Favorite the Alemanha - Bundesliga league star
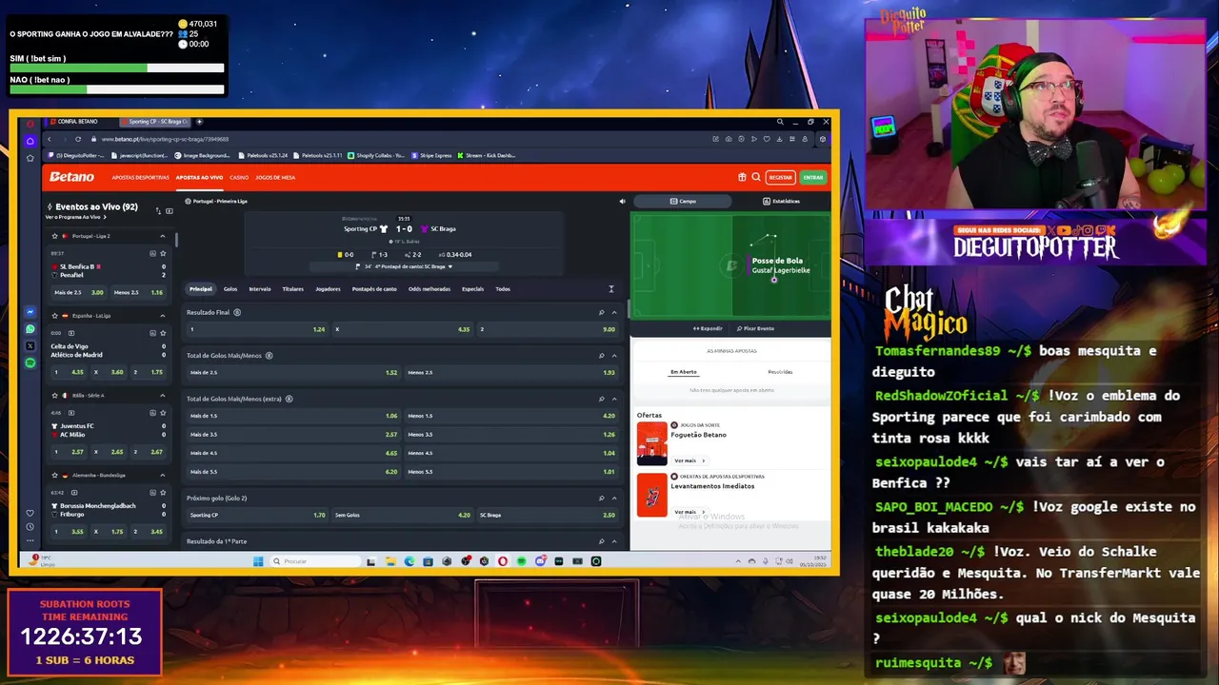 [x=54, y=475]
